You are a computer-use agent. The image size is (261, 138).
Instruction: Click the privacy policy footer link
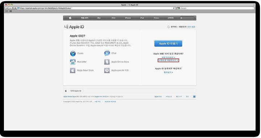[x=110, y=102]
